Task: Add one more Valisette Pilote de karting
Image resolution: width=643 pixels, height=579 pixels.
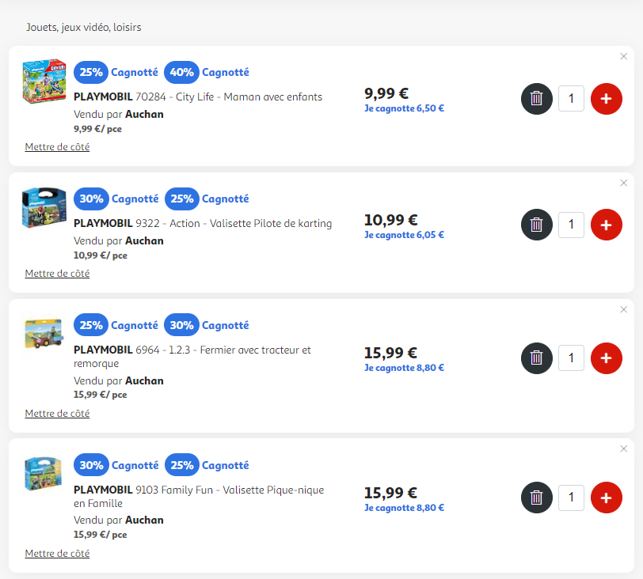Action: [606, 225]
